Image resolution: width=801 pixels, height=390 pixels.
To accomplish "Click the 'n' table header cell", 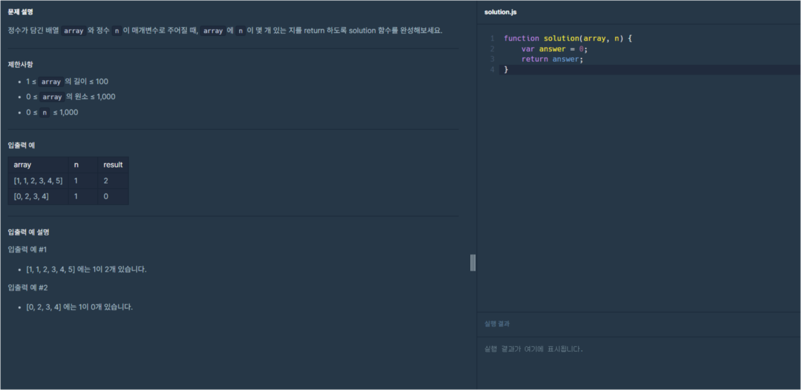I will (x=83, y=164).
